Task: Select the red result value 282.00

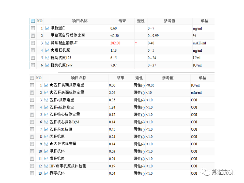Action: point(115,43)
